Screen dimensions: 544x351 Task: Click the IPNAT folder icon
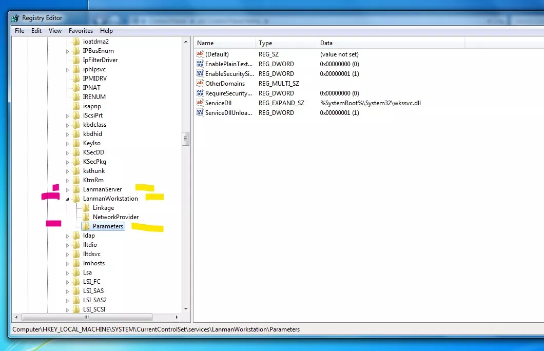[76, 88]
